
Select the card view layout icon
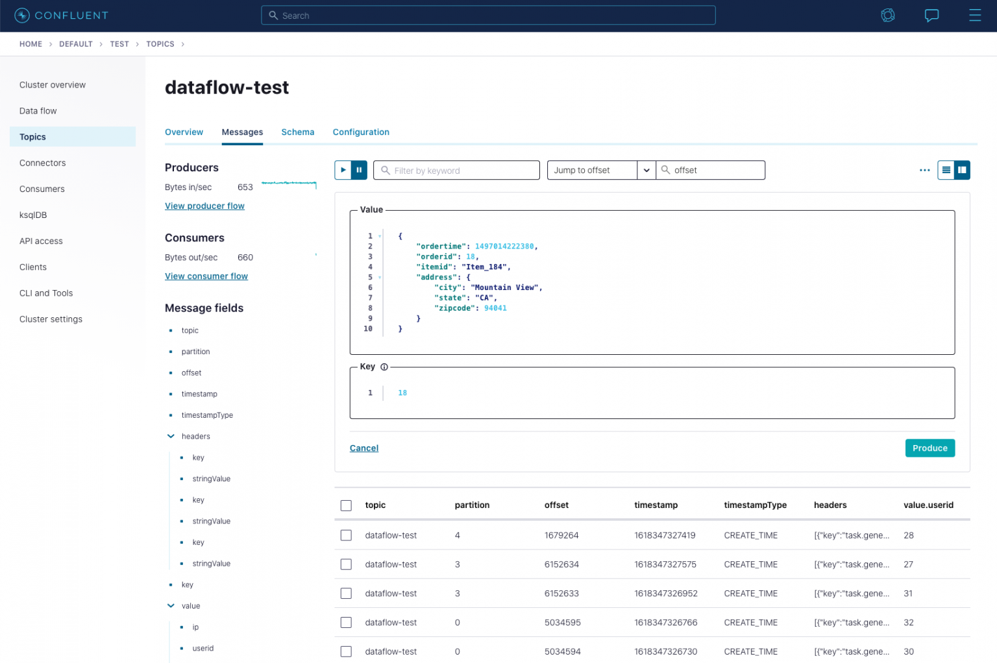tap(961, 170)
